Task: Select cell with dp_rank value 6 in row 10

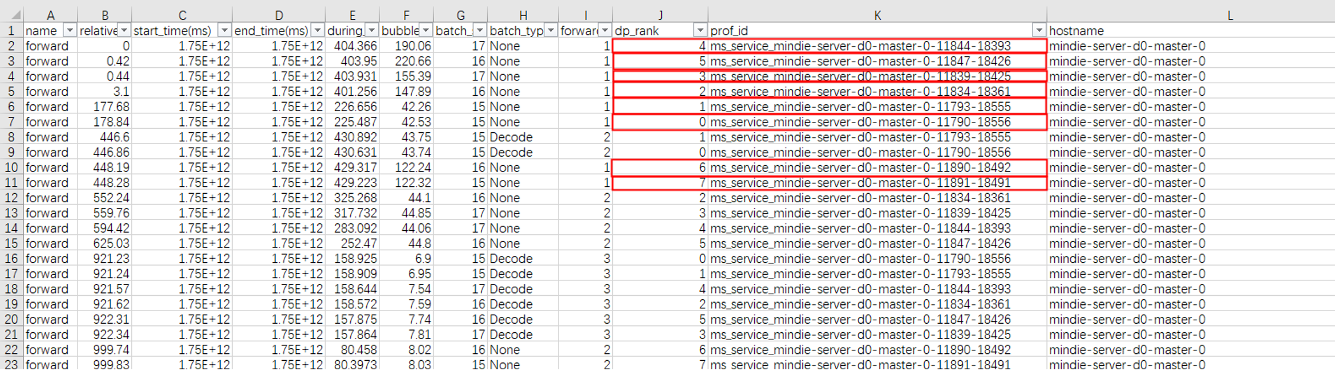Action: [x=660, y=168]
